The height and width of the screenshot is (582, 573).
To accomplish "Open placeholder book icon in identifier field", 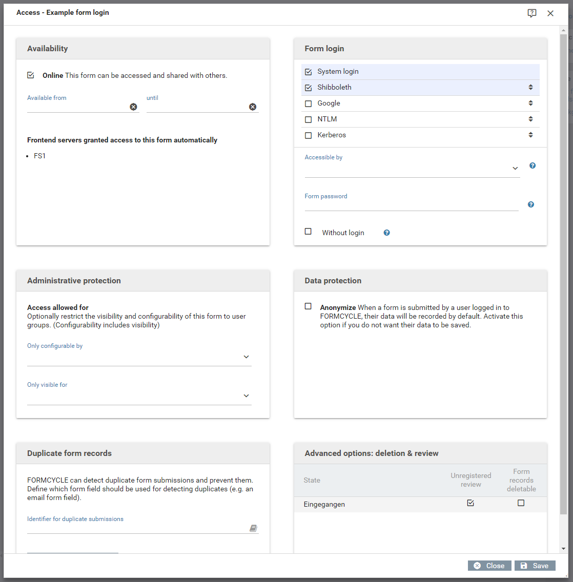I will coord(253,528).
